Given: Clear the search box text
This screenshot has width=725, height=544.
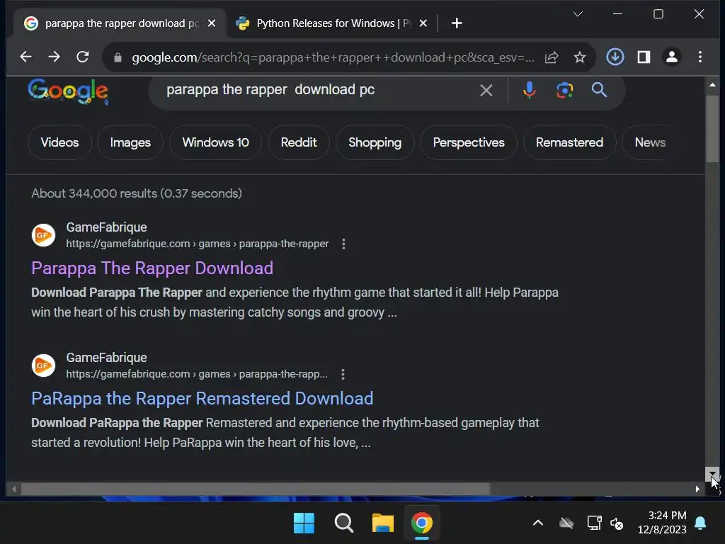Looking at the screenshot, I should click(486, 90).
